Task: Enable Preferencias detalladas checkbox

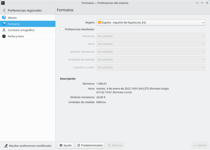Action: (62, 29)
